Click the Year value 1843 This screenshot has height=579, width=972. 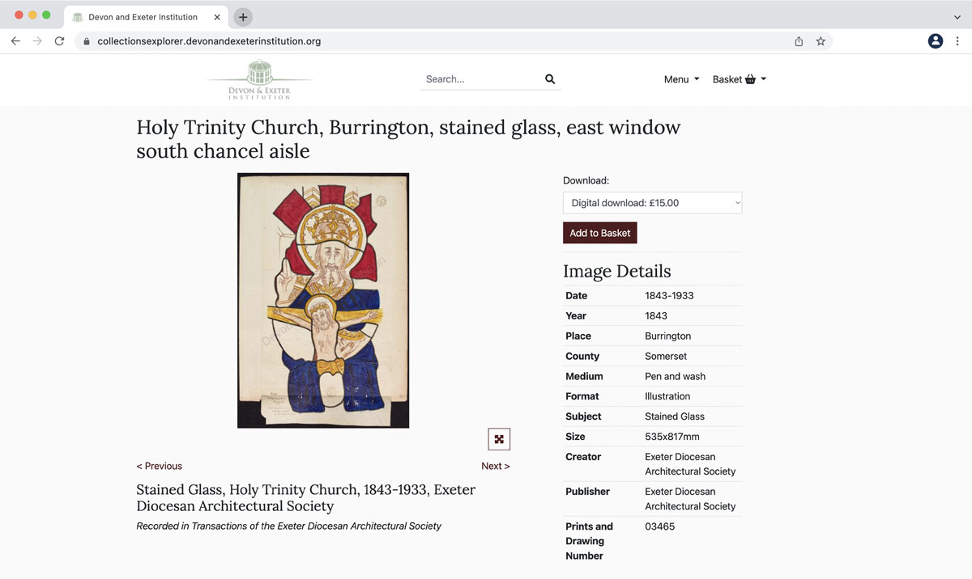[x=656, y=316]
